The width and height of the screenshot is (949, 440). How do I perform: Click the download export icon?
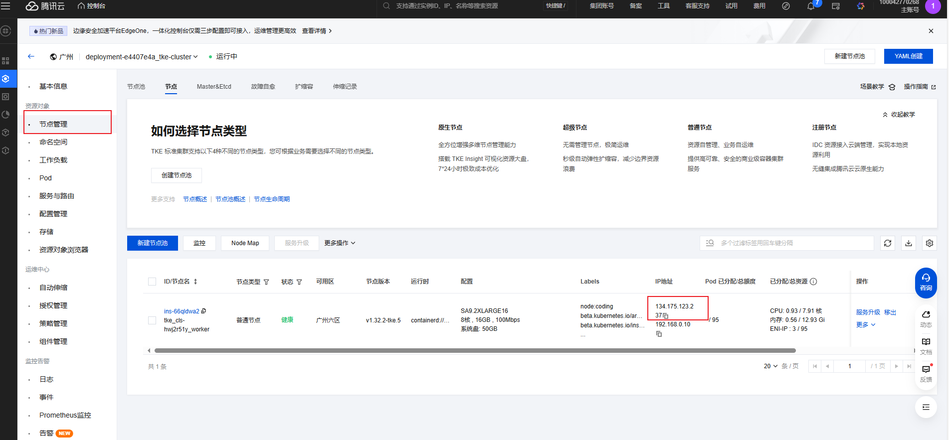point(909,243)
